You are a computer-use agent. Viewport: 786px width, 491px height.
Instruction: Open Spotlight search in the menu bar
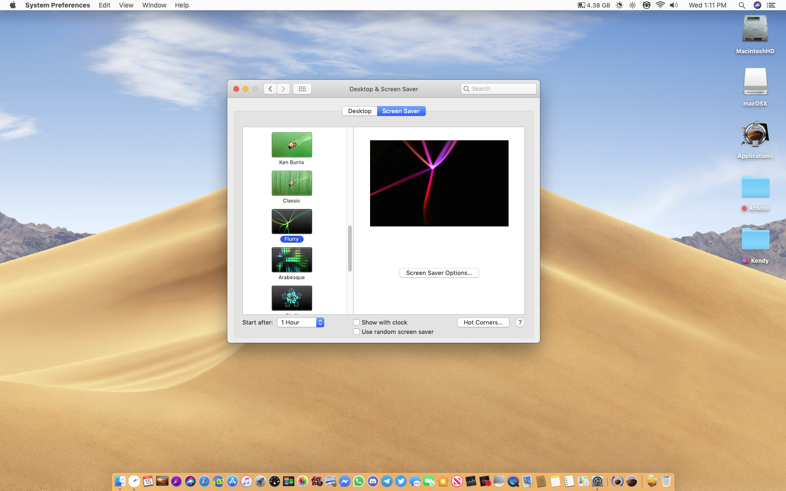tap(742, 5)
